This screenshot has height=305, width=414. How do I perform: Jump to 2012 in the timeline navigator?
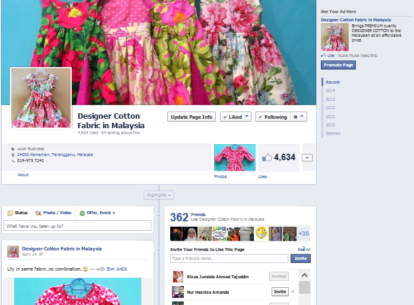tap(330, 108)
